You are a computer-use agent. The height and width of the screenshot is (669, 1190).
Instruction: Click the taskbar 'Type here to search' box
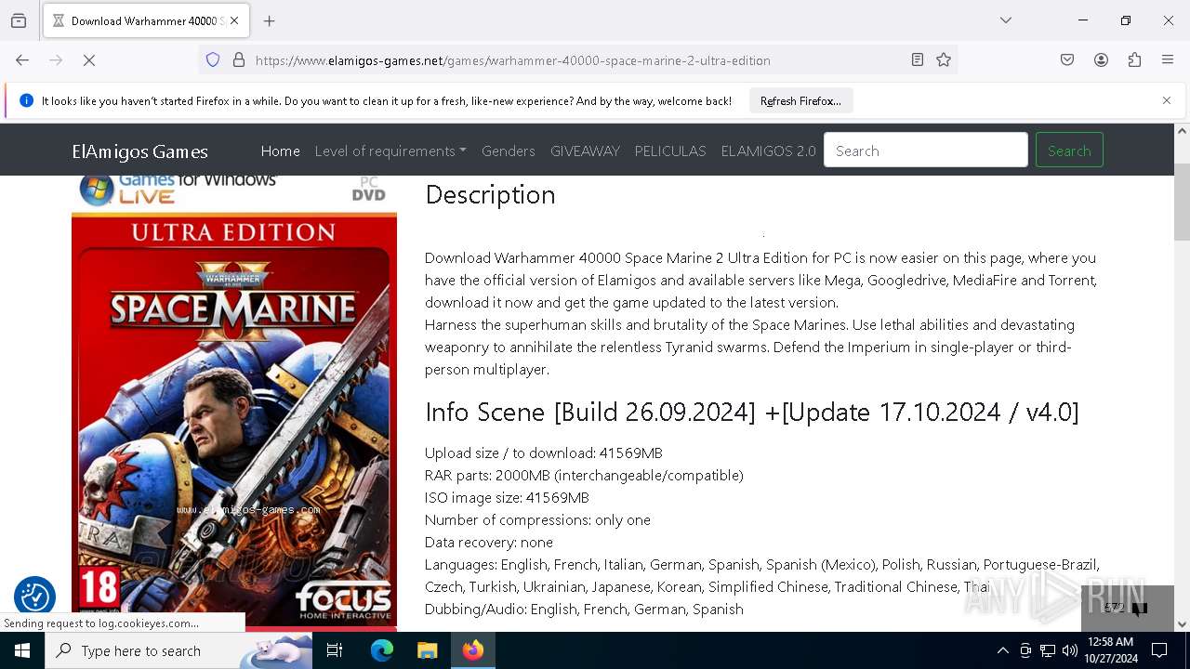178,650
